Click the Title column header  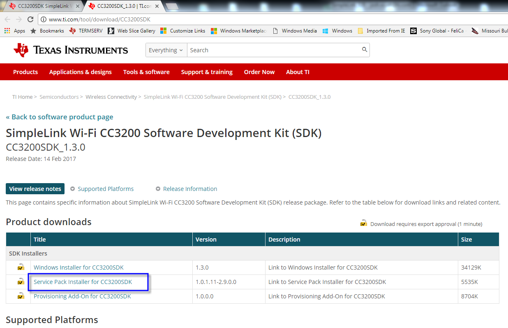tap(111, 240)
